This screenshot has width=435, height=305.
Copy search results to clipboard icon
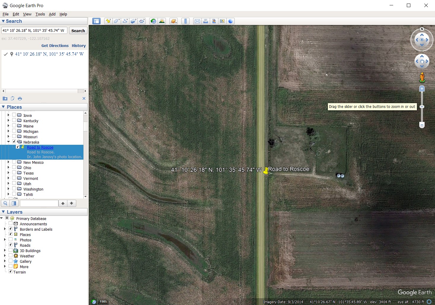click(x=12, y=99)
